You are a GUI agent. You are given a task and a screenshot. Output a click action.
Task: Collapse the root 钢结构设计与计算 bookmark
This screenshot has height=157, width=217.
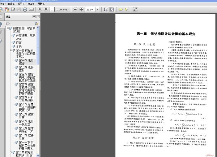coord(8,29)
